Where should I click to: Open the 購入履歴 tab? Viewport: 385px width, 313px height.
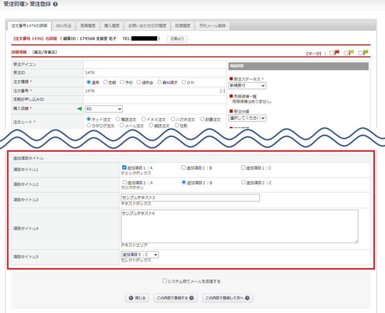click(x=112, y=26)
